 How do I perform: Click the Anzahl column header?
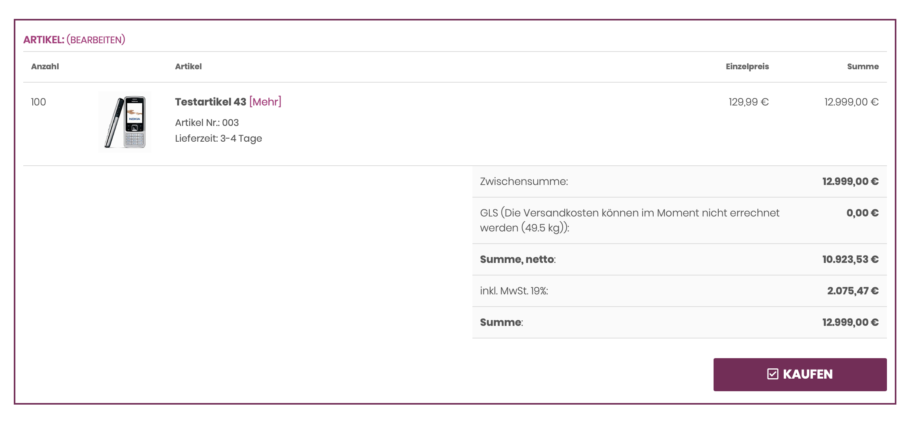(x=45, y=67)
